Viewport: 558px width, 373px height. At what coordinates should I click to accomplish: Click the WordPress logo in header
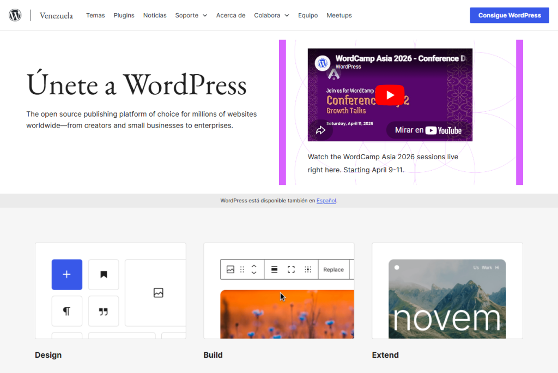(x=15, y=15)
